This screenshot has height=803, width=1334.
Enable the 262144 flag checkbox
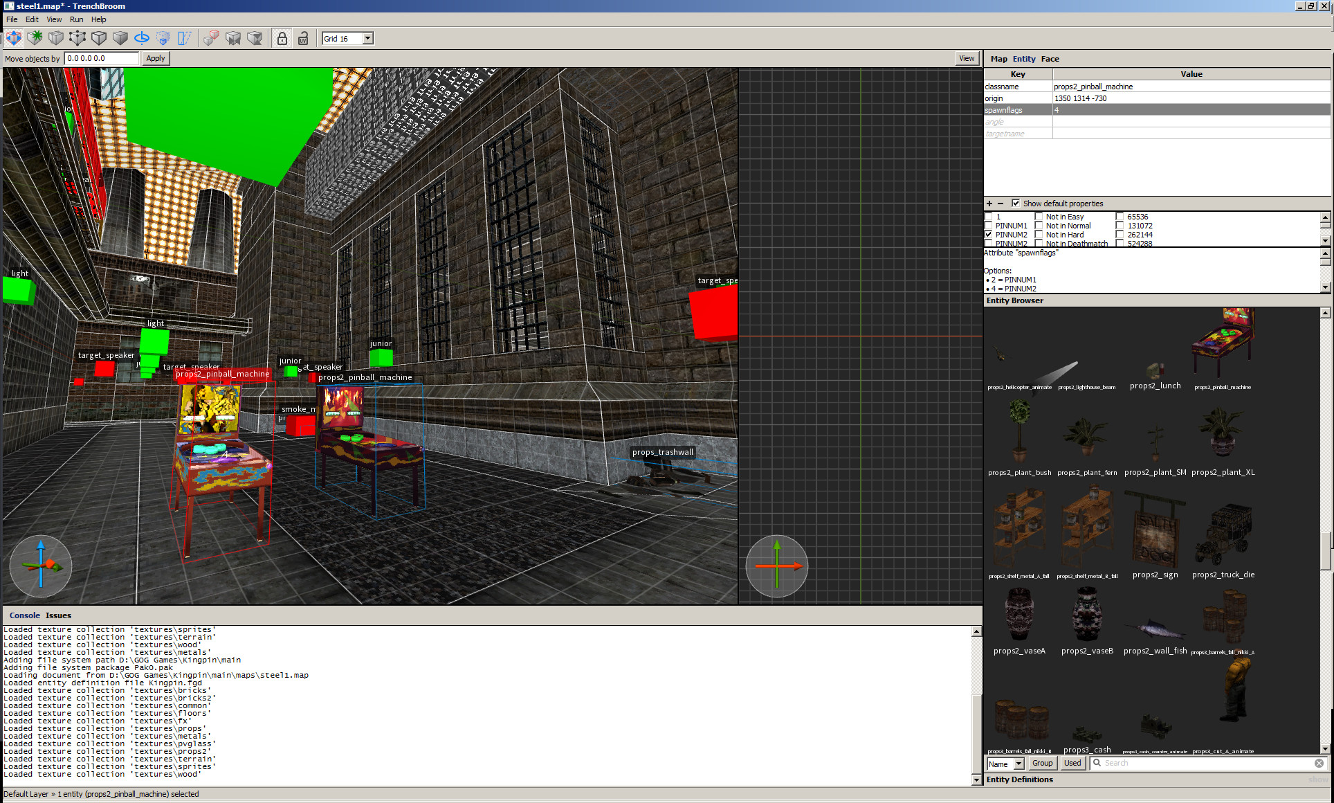[x=1120, y=235]
